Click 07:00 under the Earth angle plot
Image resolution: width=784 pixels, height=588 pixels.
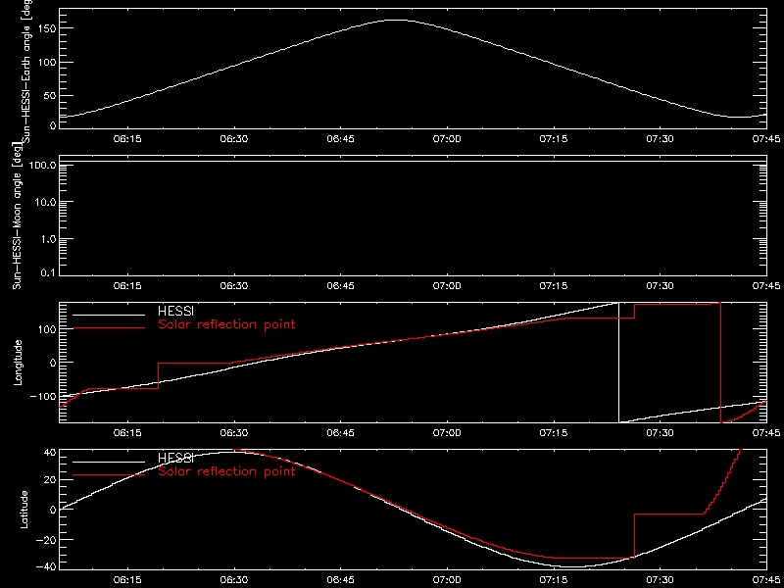point(447,139)
